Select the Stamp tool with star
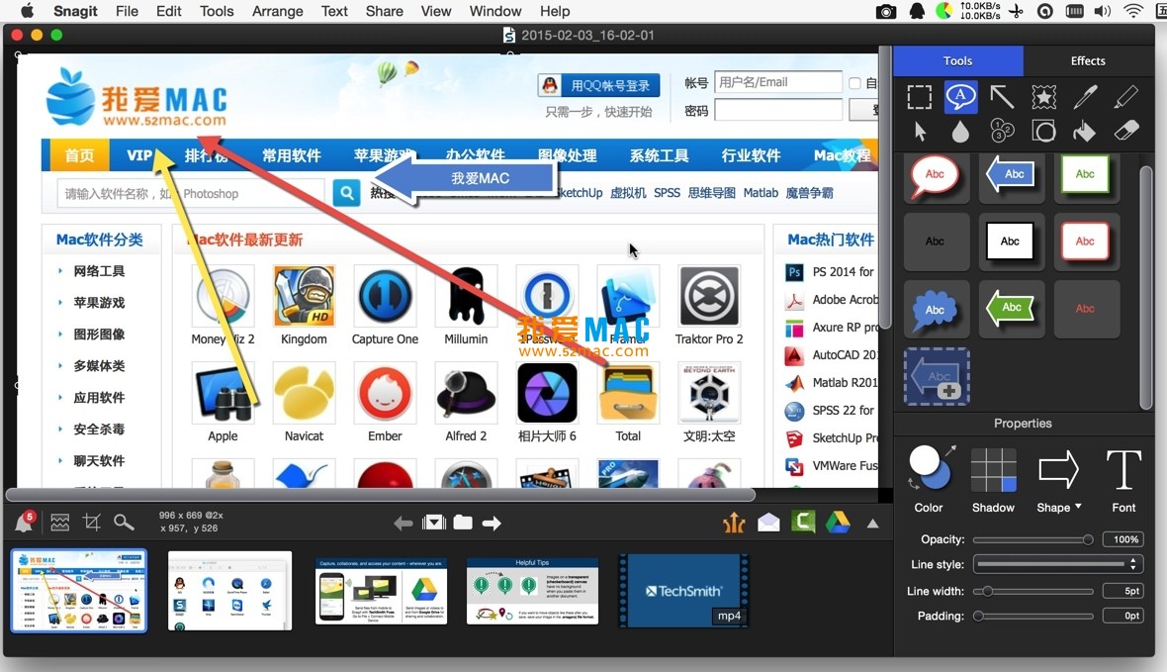1167x672 pixels. [x=1043, y=97]
